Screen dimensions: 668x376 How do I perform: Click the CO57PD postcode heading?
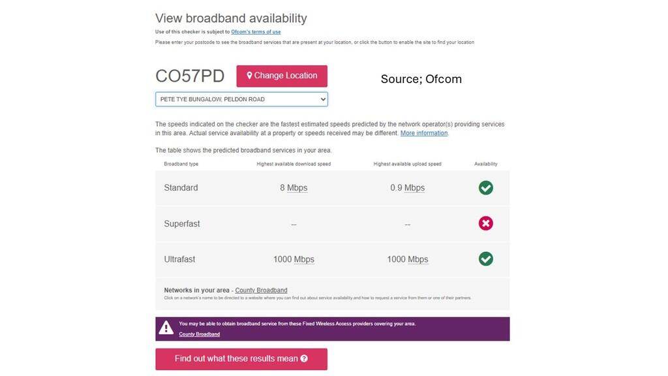pyautogui.click(x=189, y=76)
